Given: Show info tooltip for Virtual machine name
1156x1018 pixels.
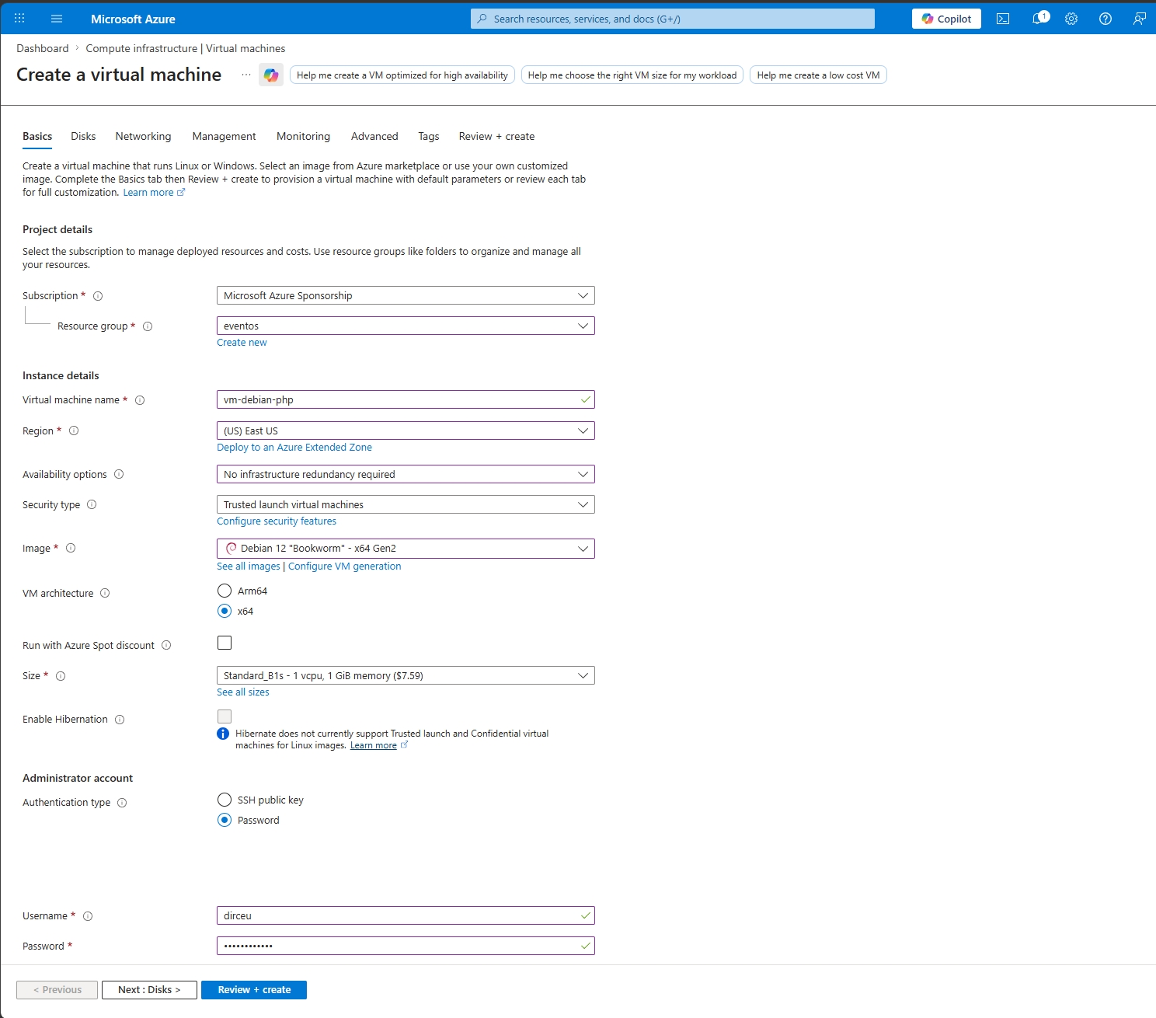Looking at the screenshot, I should click(140, 400).
